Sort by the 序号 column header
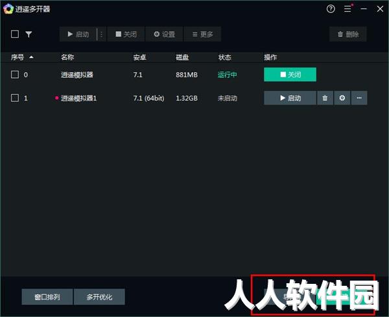 [x=21, y=57]
